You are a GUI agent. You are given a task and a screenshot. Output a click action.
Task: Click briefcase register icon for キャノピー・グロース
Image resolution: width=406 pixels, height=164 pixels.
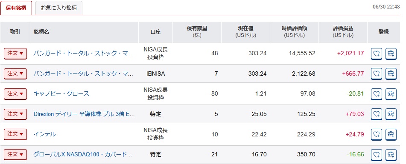click(x=391, y=94)
